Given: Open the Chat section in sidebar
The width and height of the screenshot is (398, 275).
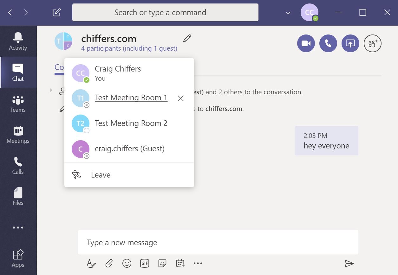Looking at the screenshot, I should 18,72.
